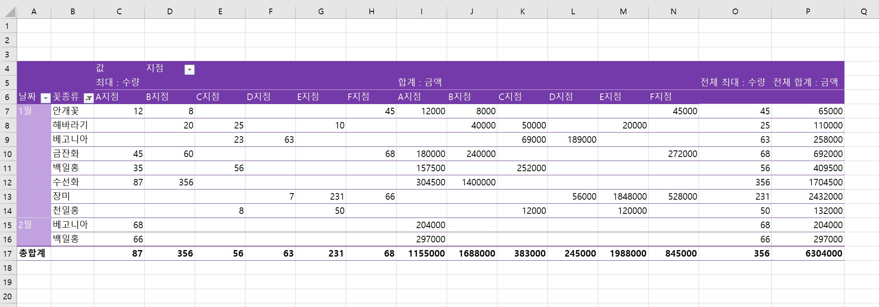Click the 금잔화 cell
879x307 pixels.
73,154
